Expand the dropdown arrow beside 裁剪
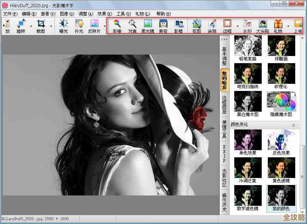This screenshot has height=224, width=307. 51,26
